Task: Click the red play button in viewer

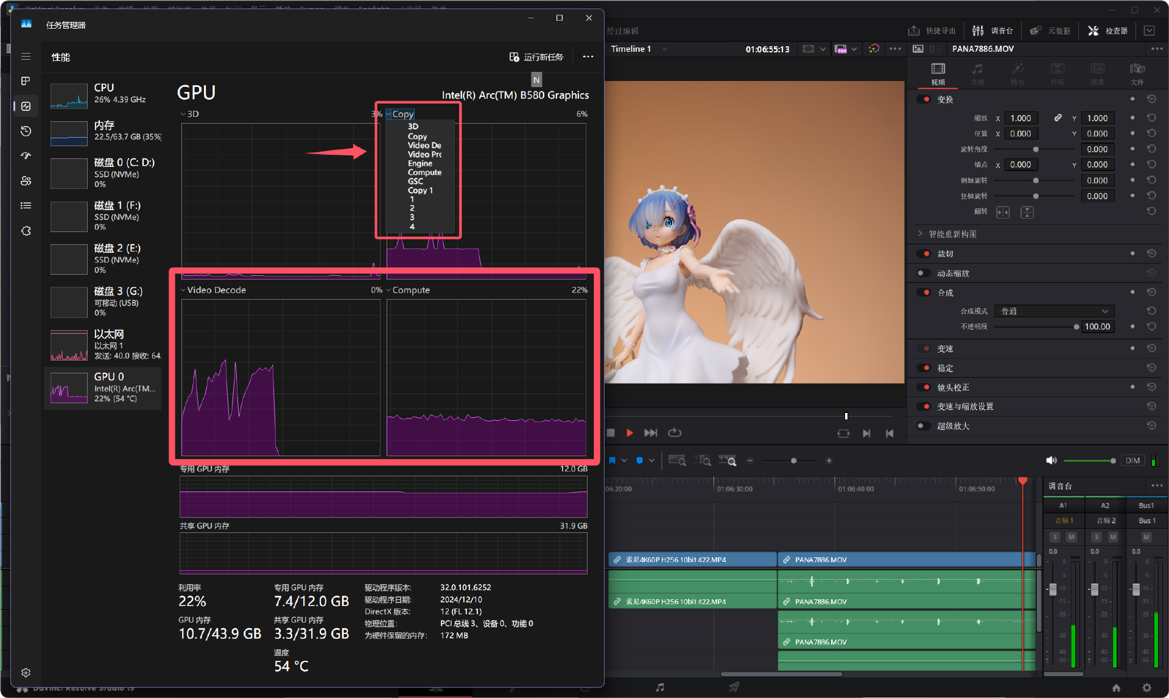Action: (630, 433)
